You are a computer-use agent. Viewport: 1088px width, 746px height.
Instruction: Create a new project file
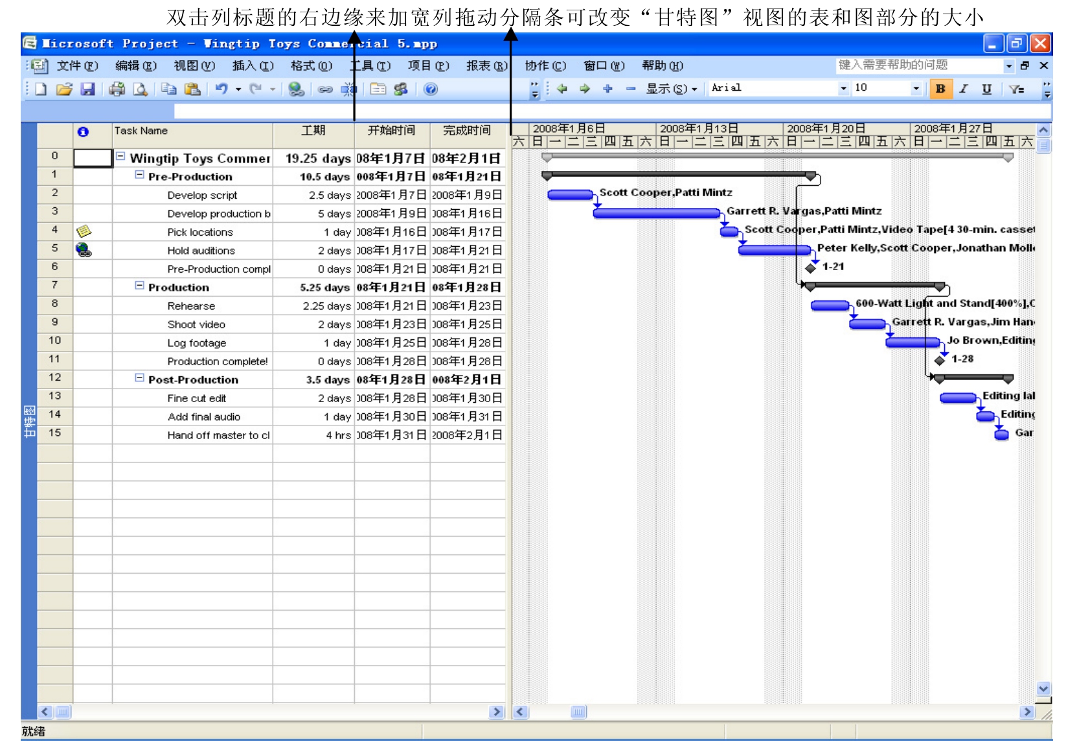click(x=41, y=89)
